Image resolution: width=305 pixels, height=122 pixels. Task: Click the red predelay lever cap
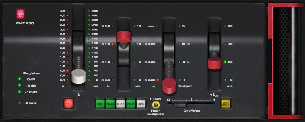point(214,63)
